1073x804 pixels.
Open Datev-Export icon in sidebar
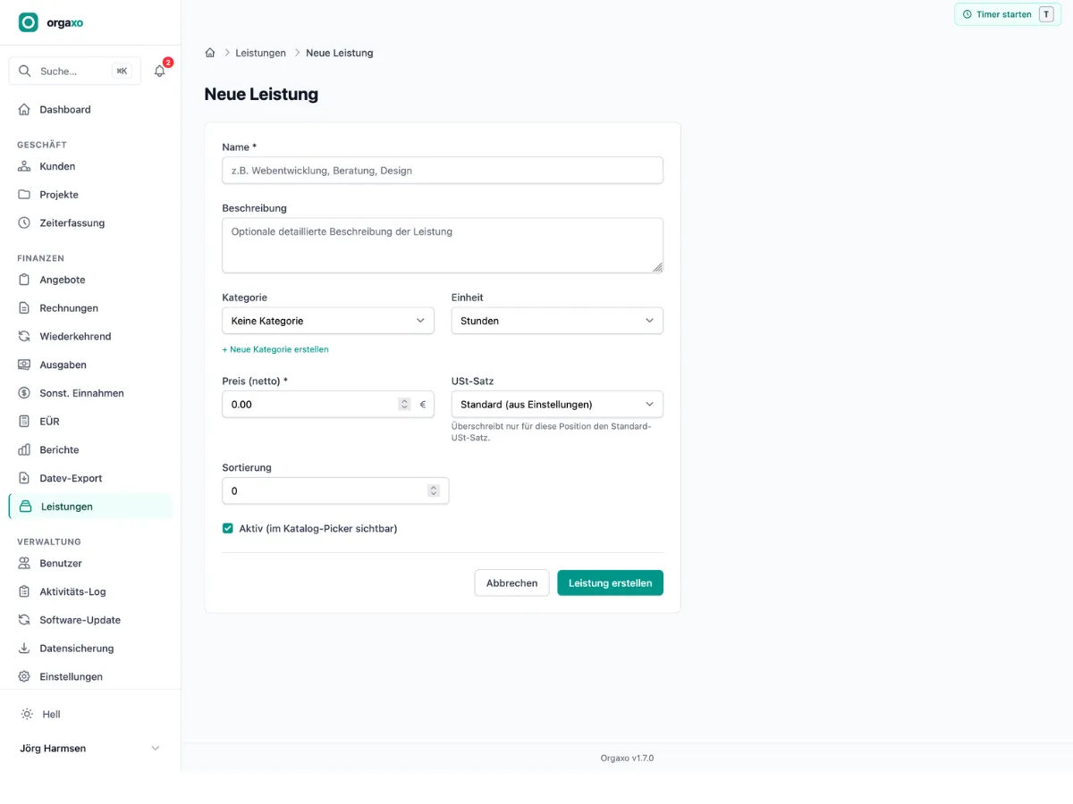pyautogui.click(x=24, y=478)
